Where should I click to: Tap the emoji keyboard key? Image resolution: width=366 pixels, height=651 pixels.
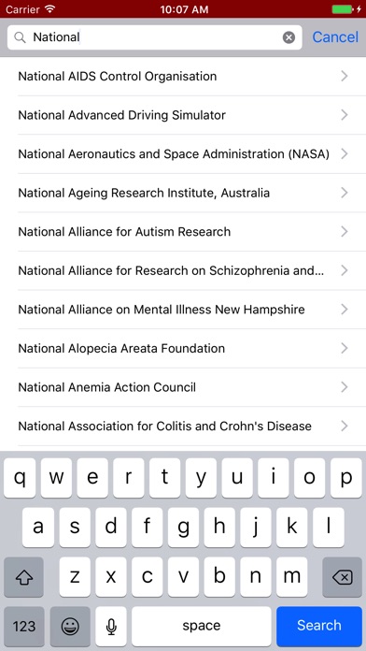click(x=70, y=626)
